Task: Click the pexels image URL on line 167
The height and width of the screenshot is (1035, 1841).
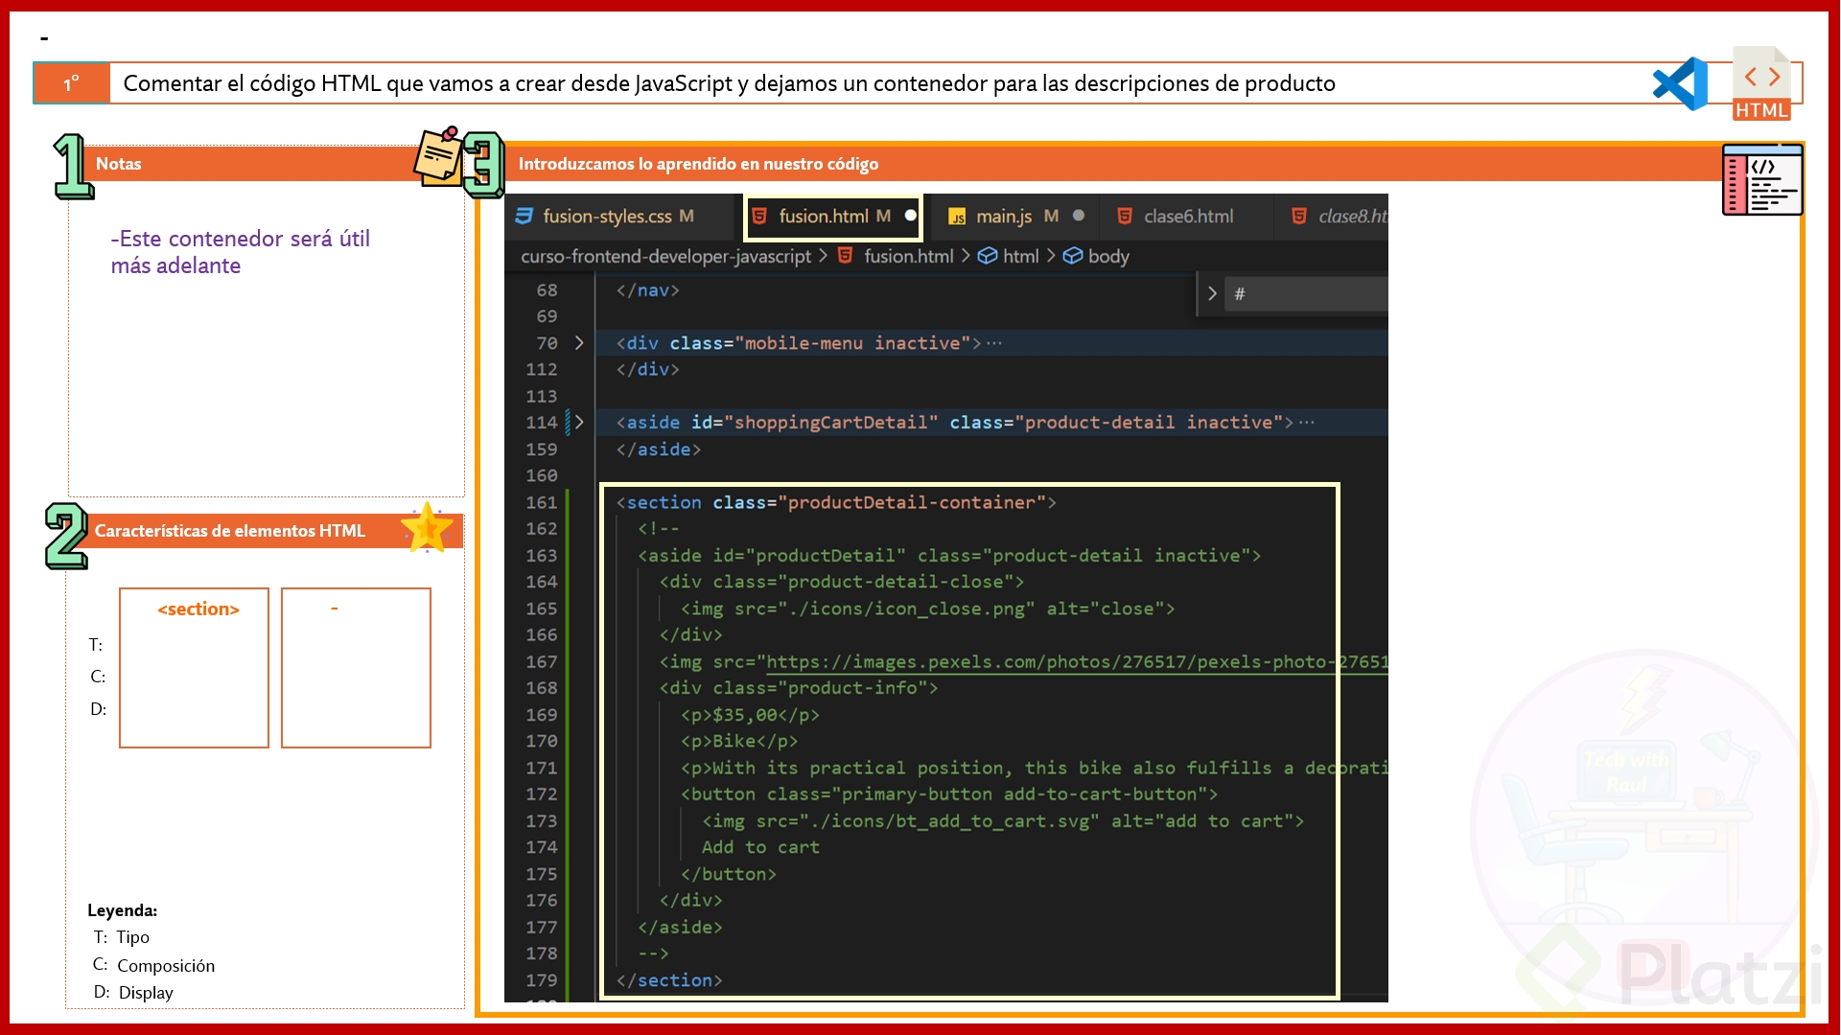Action: [x=1077, y=662]
